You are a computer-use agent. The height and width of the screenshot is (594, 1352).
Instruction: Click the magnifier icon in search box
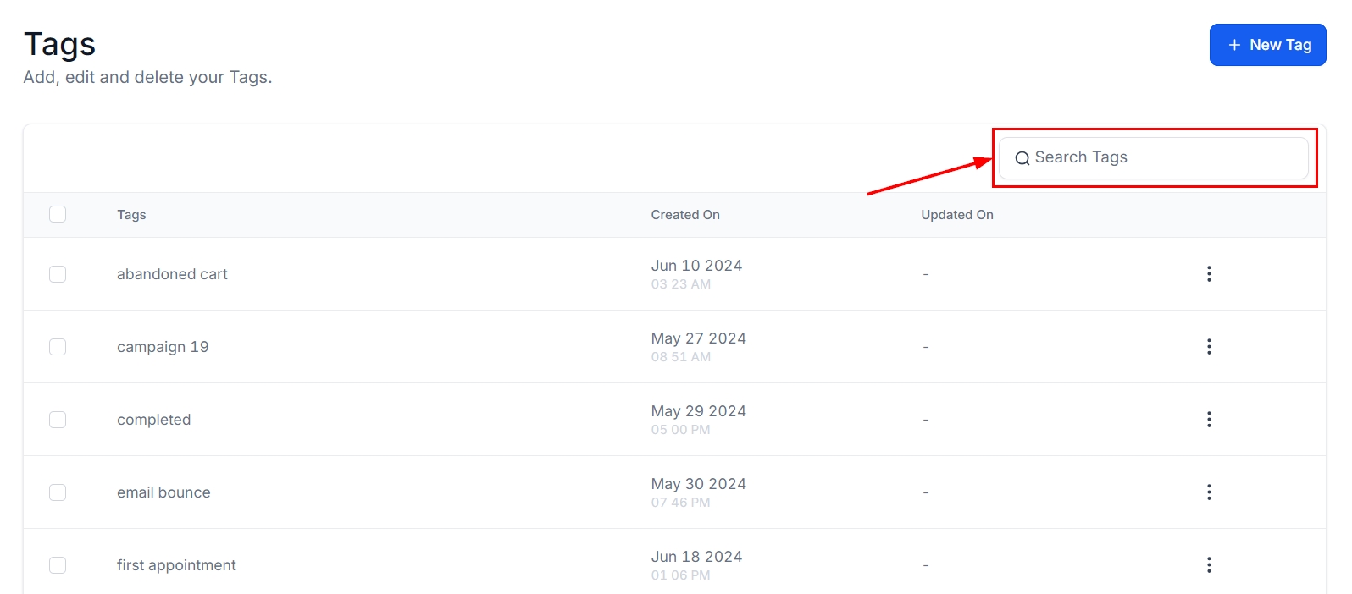click(1022, 158)
